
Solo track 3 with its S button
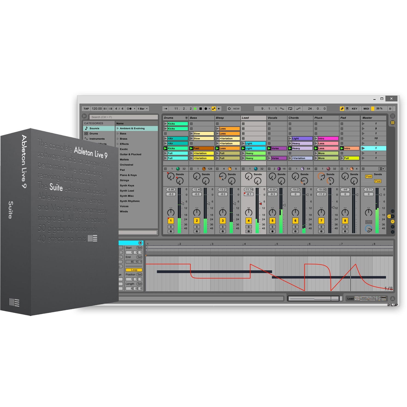(x=223, y=227)
